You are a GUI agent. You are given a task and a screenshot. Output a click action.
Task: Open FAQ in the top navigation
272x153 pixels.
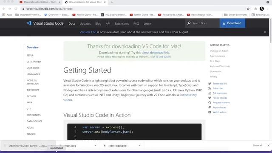136,24
